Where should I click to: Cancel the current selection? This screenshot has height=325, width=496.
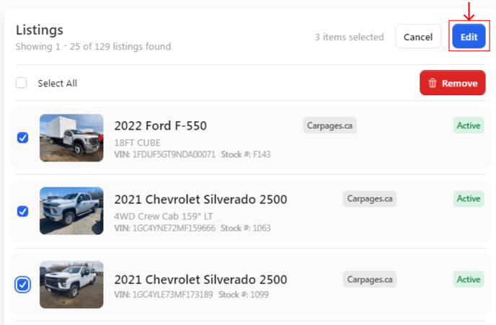click(x=418, y=37)
